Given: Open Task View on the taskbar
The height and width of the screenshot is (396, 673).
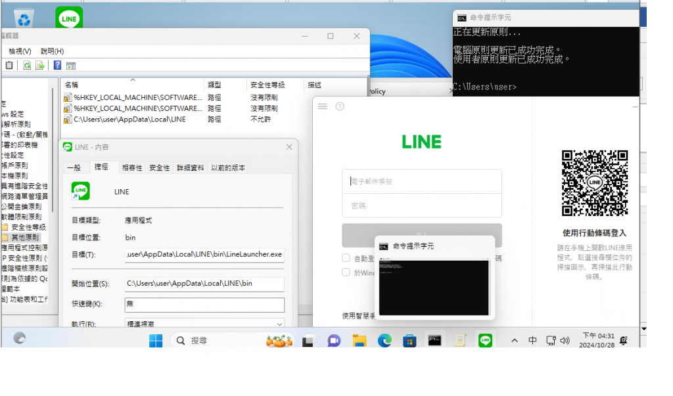Looking at the screenshot, I should point(308,341).
